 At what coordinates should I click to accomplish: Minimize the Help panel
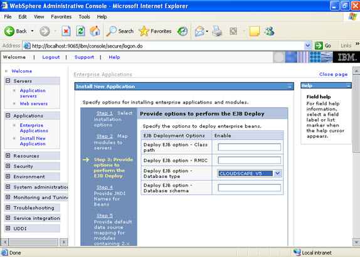pos(349,86)
